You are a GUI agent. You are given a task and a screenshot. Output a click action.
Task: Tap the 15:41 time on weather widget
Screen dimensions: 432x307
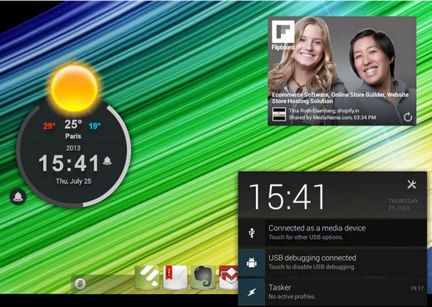tap(69, 163)
